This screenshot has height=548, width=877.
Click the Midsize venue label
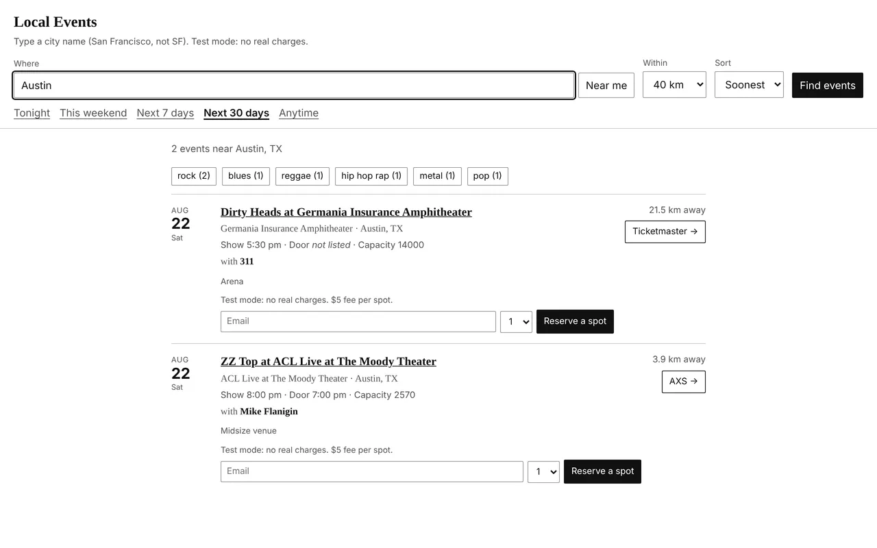click(249, 431)
